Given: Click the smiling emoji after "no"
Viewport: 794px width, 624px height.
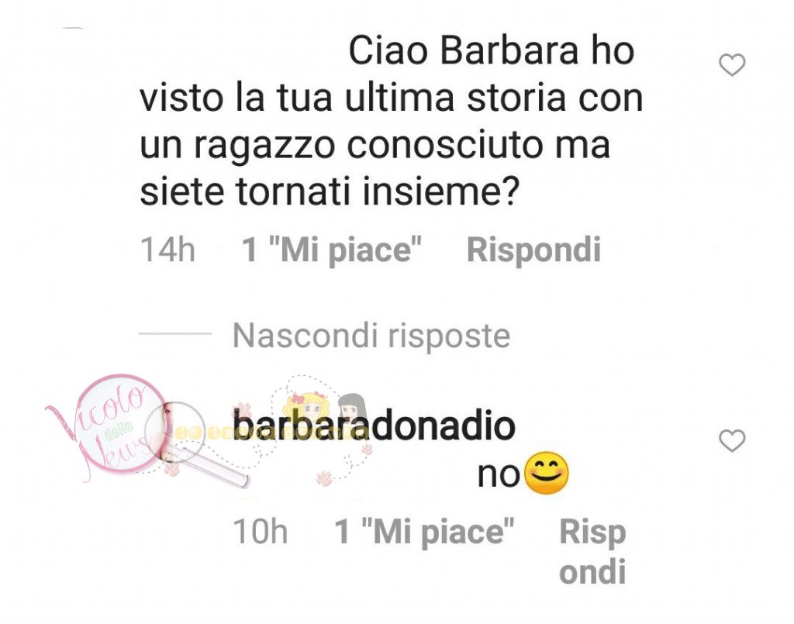Looking at the screenshot, I should [547, 472].
